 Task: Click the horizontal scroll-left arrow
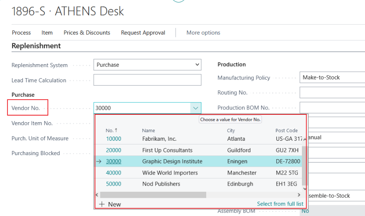(x=97, y=195)
